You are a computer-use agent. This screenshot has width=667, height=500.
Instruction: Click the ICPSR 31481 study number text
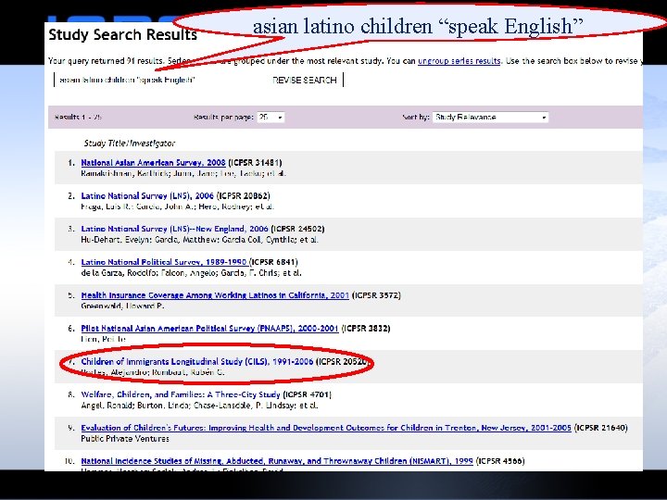[x=256, y=162]
